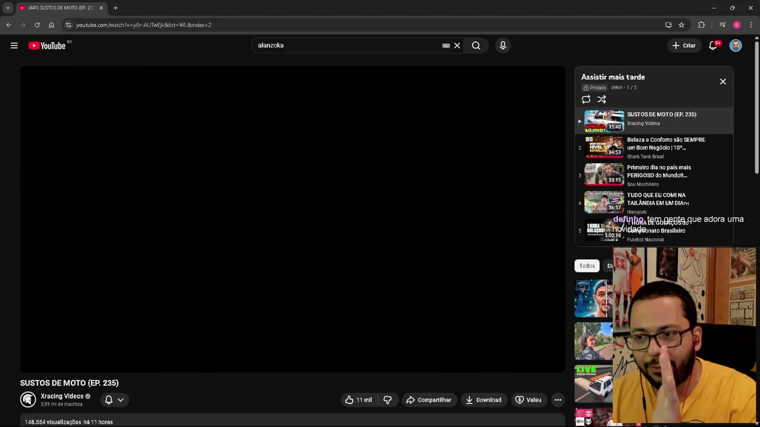Click Haruyuki channel name in playlist

click(x=636, y=212)
